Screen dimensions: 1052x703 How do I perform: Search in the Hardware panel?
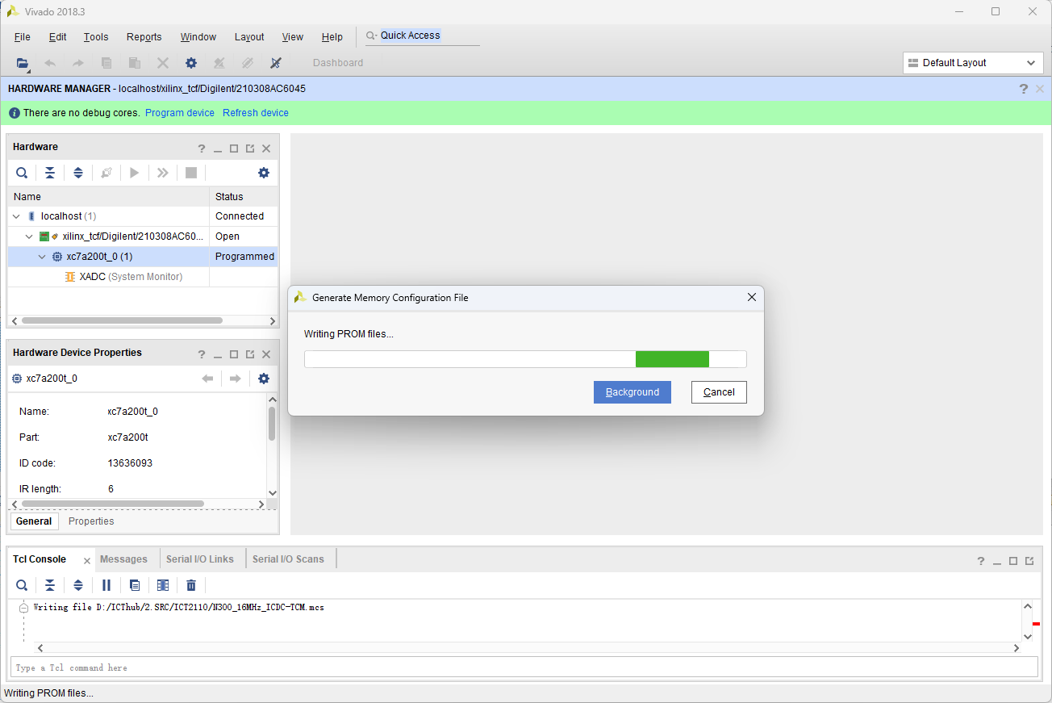tap(22, 173)
